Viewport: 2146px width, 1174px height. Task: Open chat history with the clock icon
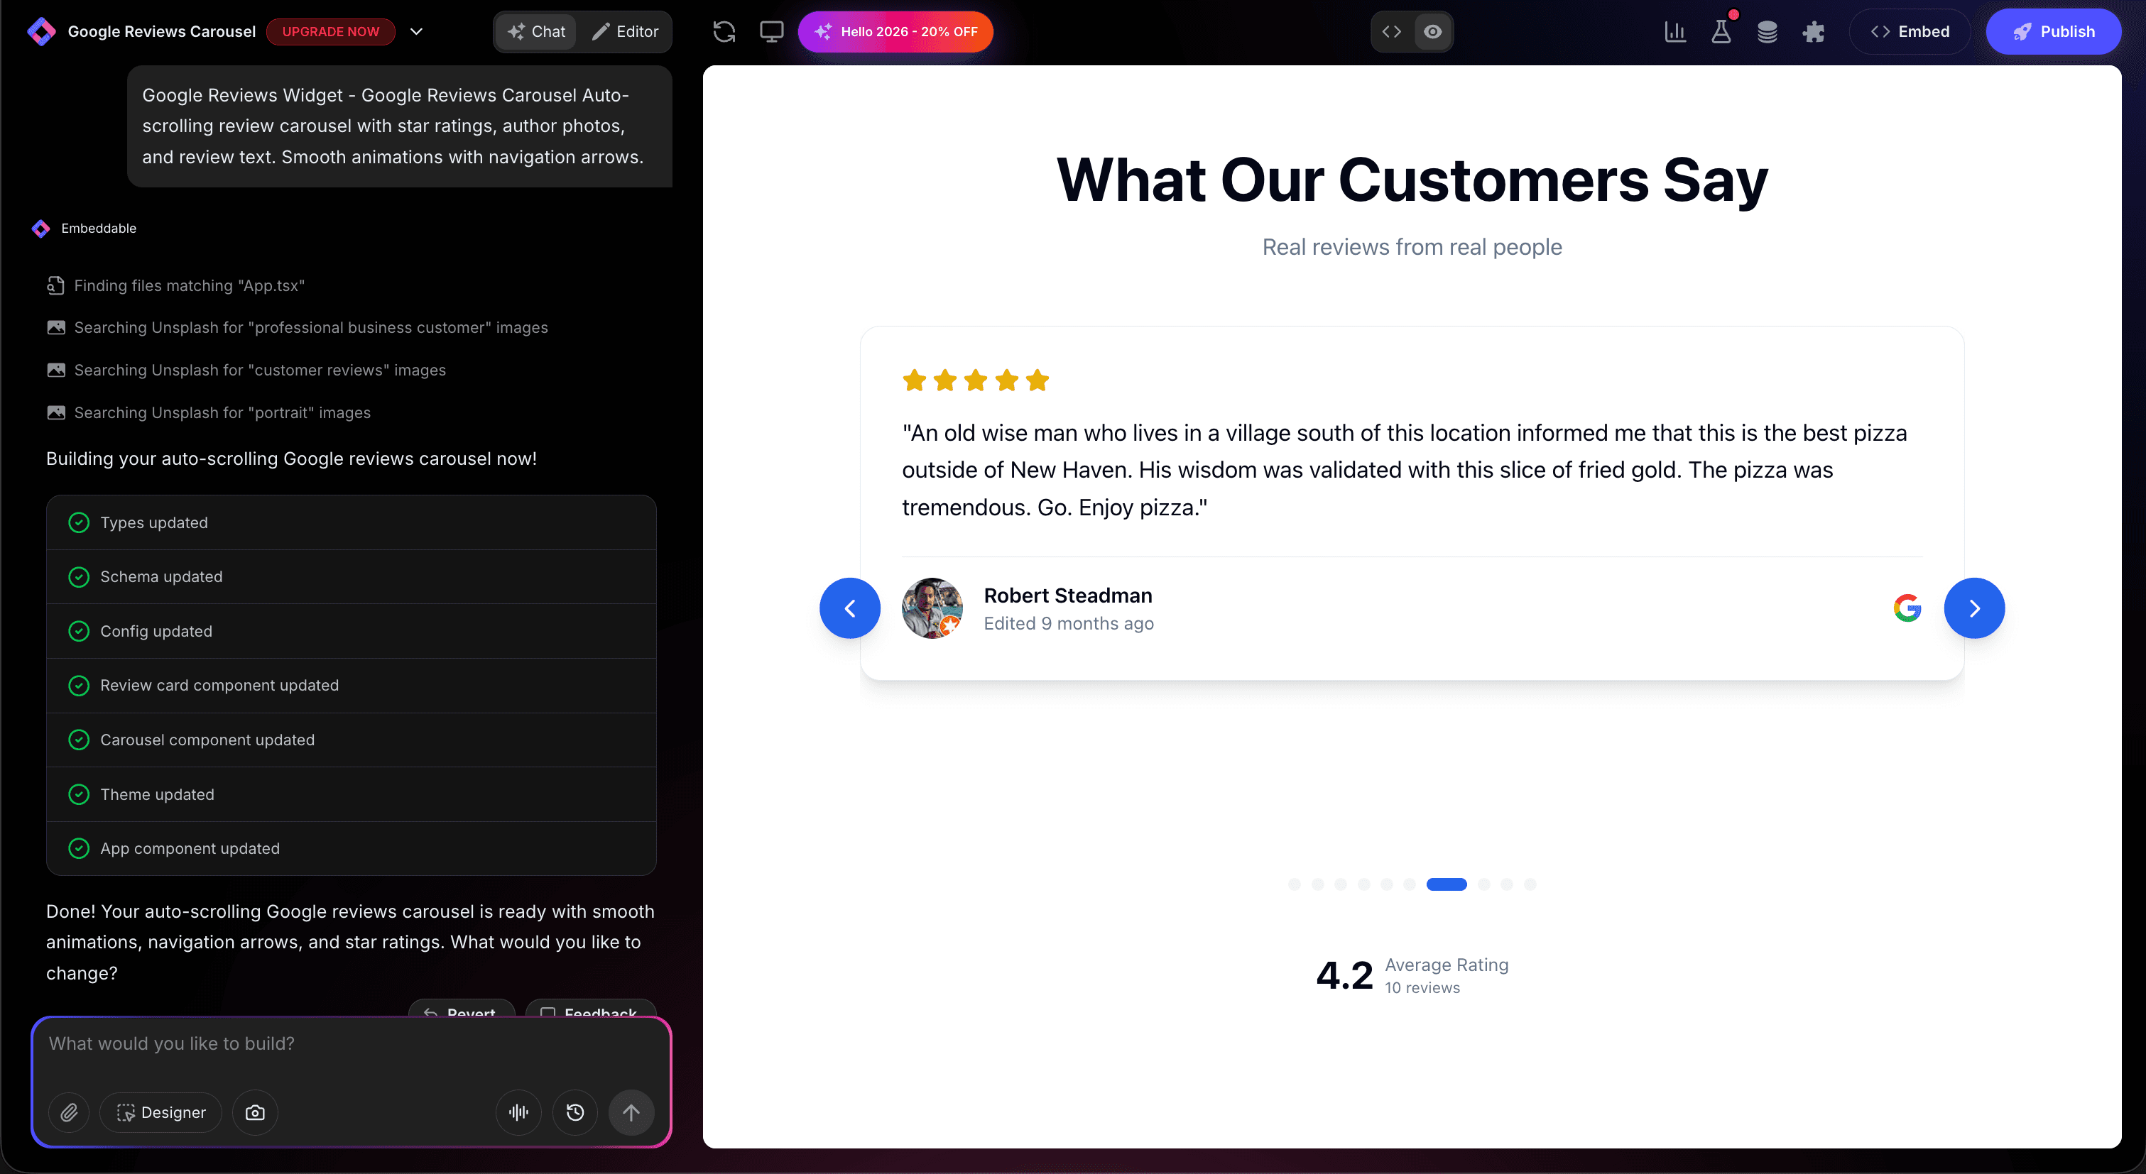coord(574,1112)
